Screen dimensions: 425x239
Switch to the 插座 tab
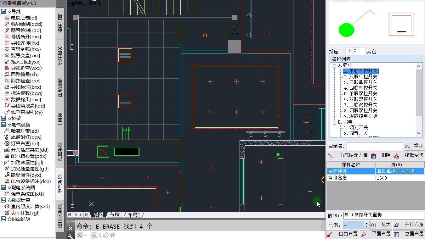pos(334,52)
